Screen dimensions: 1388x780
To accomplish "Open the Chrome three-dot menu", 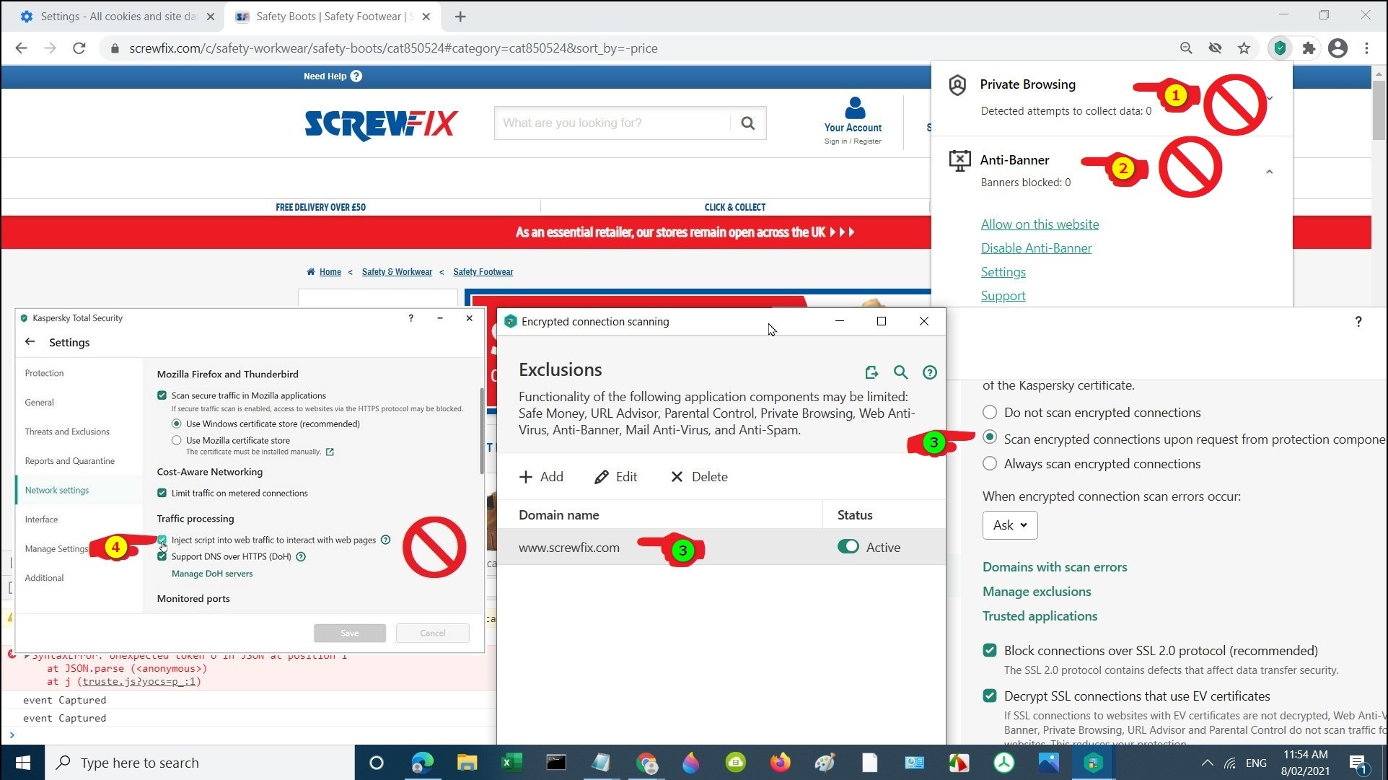I will point(1366,48).
